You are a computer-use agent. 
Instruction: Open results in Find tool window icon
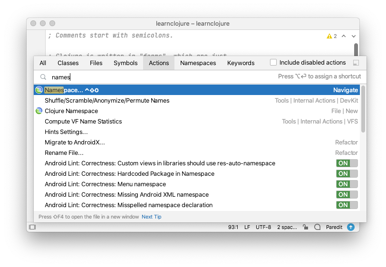356,63
